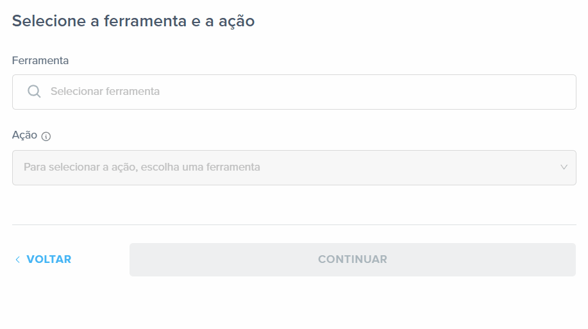Select the word 'ferramenta' in the page title
Viewport: 588px width, 329px height.
[145, 21]
